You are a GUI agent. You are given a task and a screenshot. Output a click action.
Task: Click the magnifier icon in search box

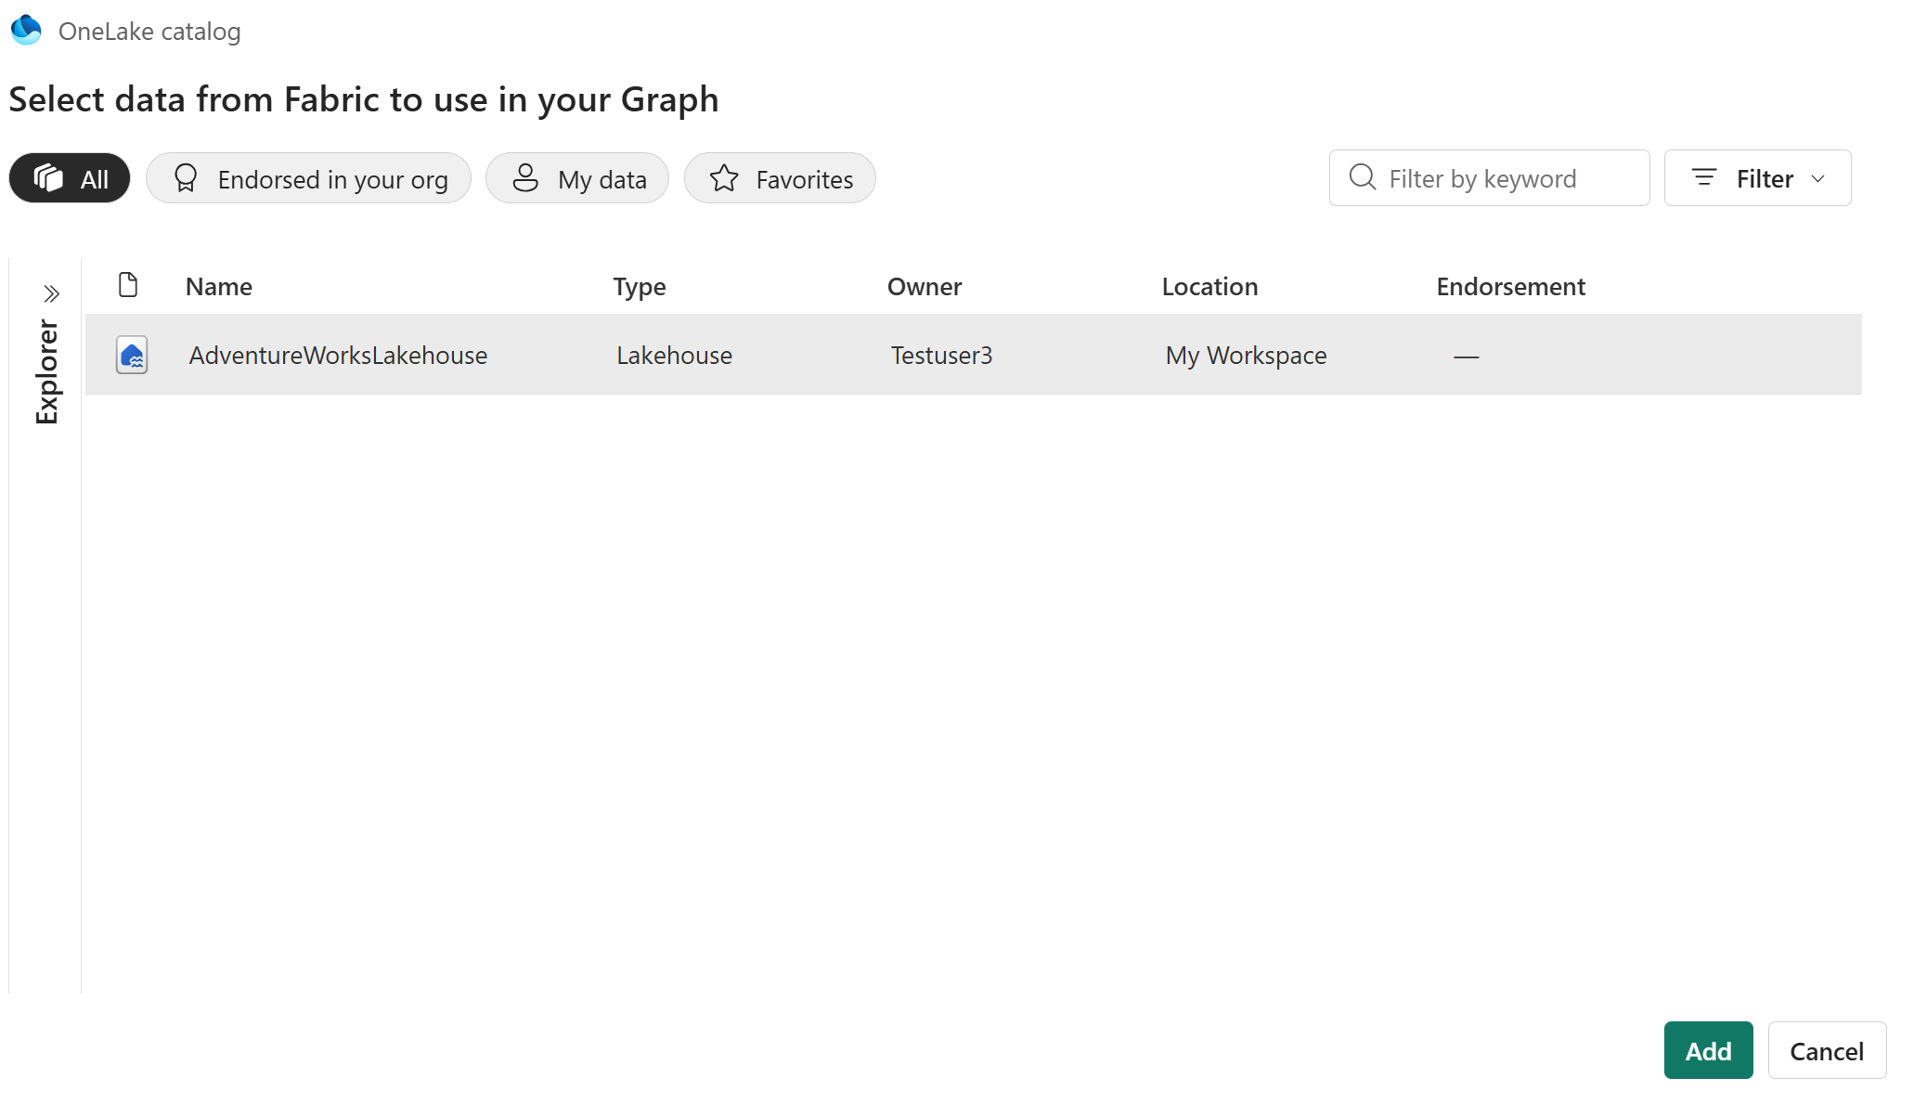coord(1362,177)
